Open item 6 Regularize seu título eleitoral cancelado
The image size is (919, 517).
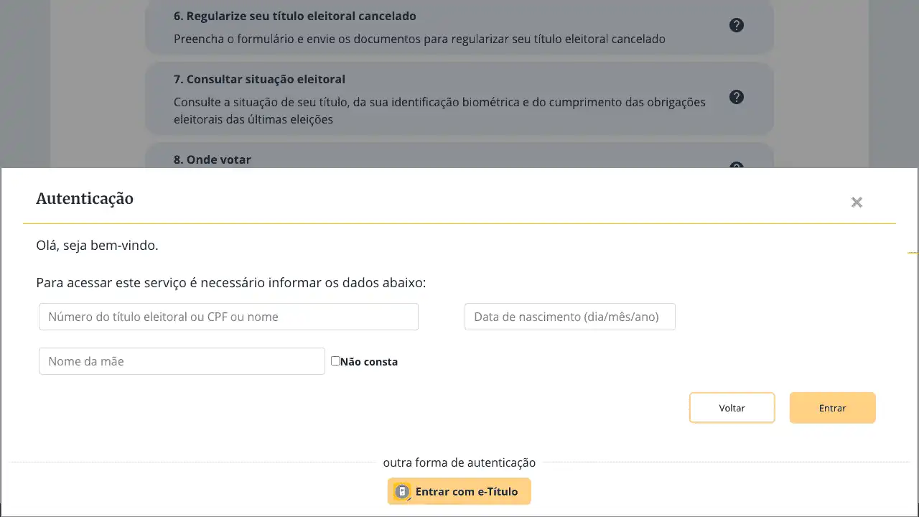point(294,16)
